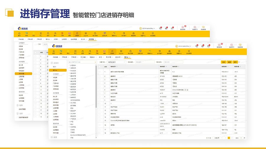Switch to 待入库 tab in back window
This screenshot has width=266, height=149.
click(83, 39)
